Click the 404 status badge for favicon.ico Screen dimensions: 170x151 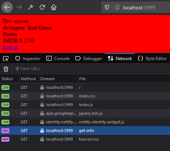coord(5,139)
